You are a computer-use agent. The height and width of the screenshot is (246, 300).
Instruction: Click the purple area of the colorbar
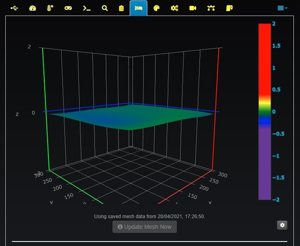[x=265, y=164]
